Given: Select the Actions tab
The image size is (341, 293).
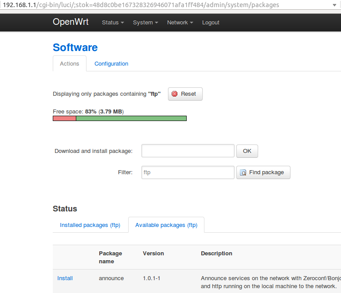Looking at the screenshot, I should (69, 63).
